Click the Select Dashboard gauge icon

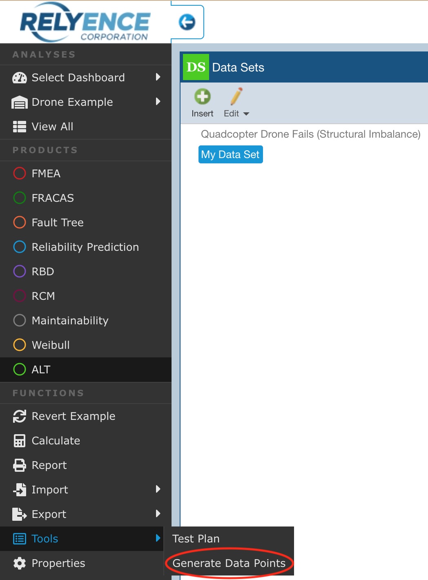click(20, 78)
